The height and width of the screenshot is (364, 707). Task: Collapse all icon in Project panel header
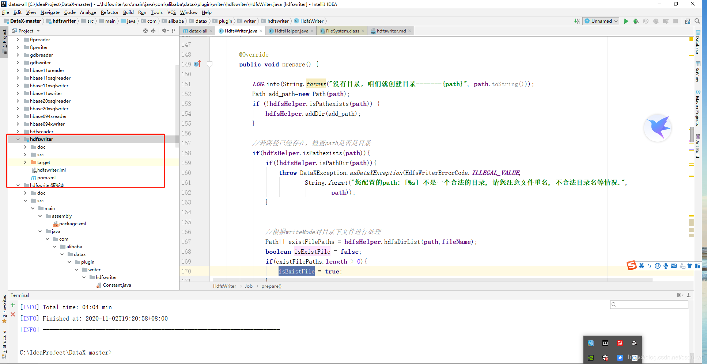(x=153, y=31)
